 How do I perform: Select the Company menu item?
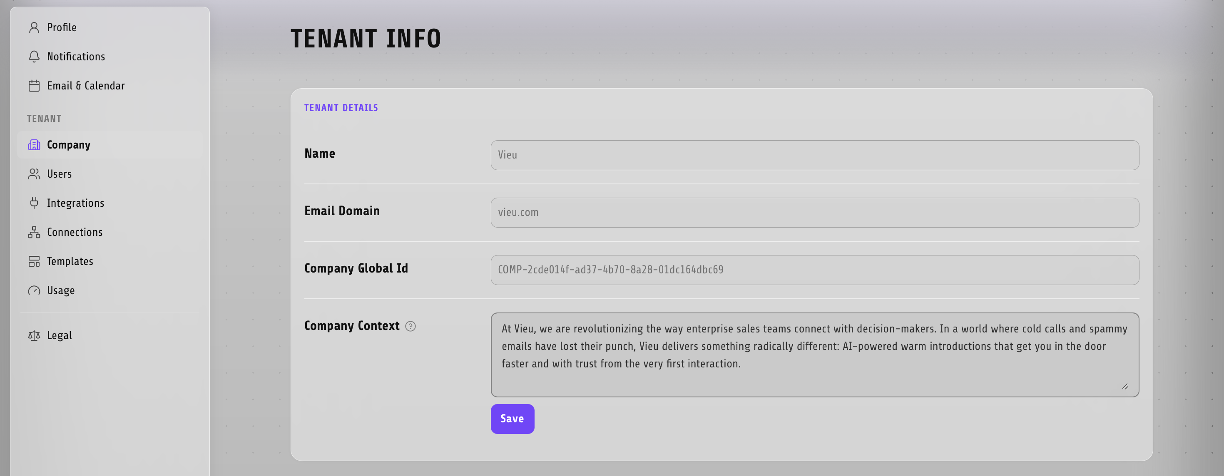pos(110,145)
